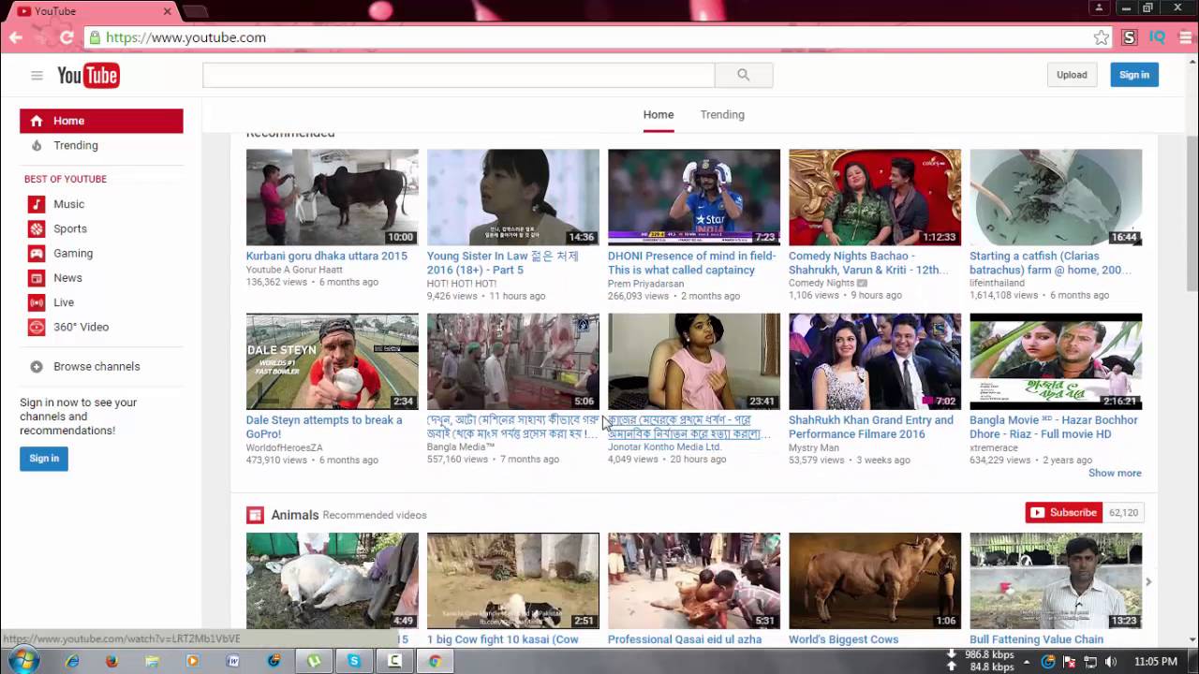Click the Animals channel title
Image resolution: width=1199 pixels, height=674 pixels.
coord(295,515)
